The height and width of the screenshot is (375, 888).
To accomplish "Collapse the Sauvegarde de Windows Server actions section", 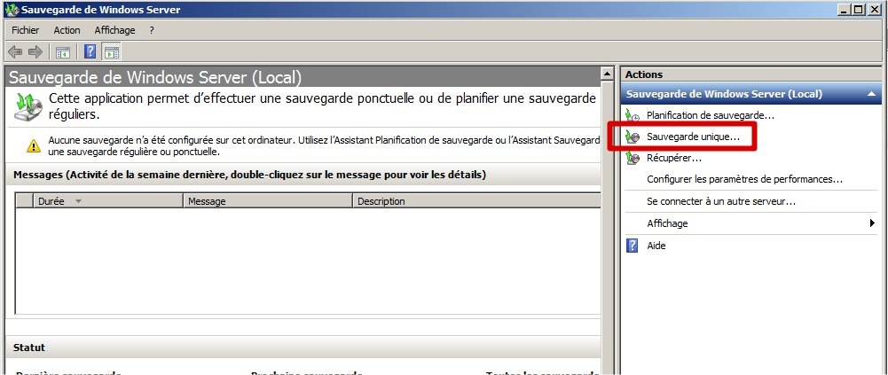I will point(872,94).
